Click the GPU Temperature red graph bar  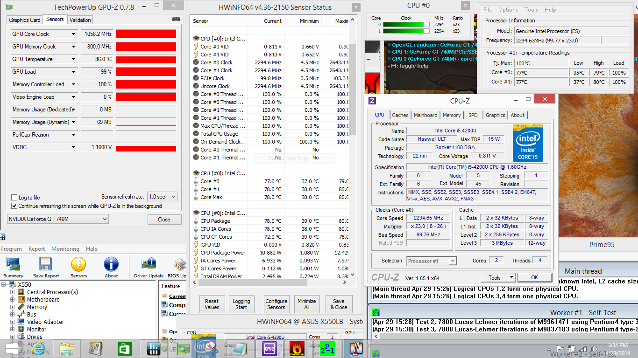point(146,59)
